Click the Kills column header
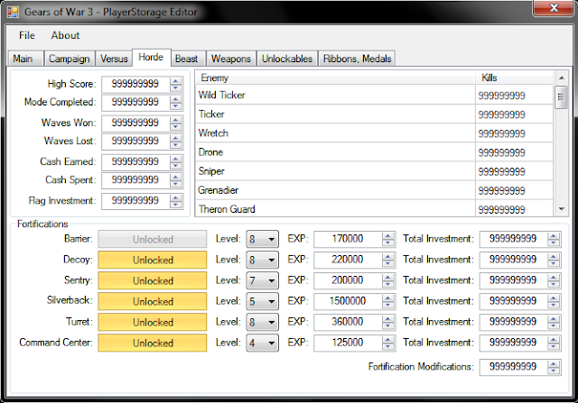578x403 pixels. tap(514, 78)
